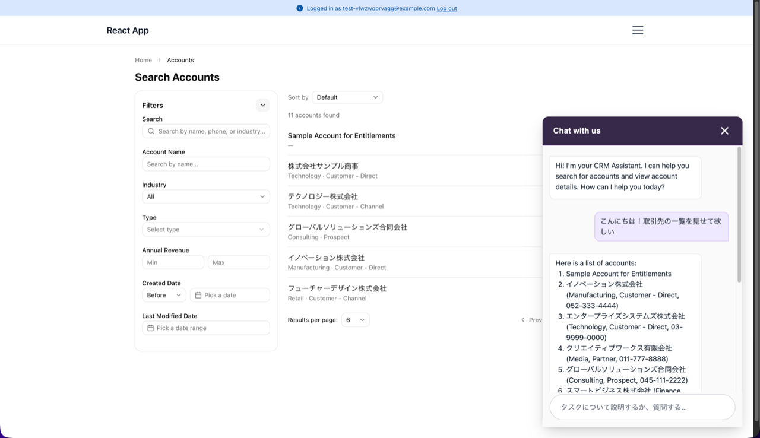Open Sample Account for Entitlements
The height and width of the screenshot is (438, 760).
[x=341, y=136]
